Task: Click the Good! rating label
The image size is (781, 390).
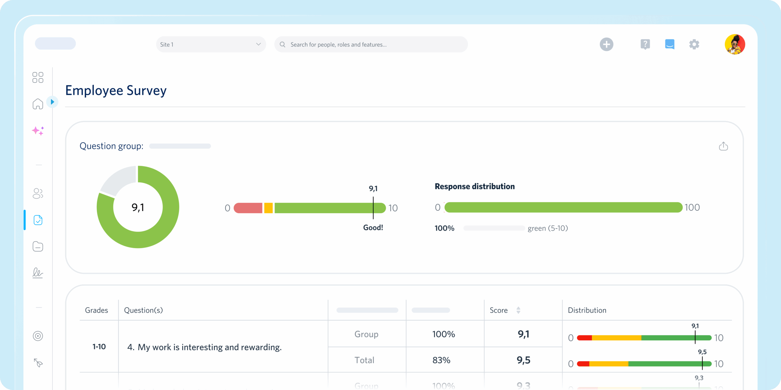Action: pyautogui.click(x=373, y=228)
